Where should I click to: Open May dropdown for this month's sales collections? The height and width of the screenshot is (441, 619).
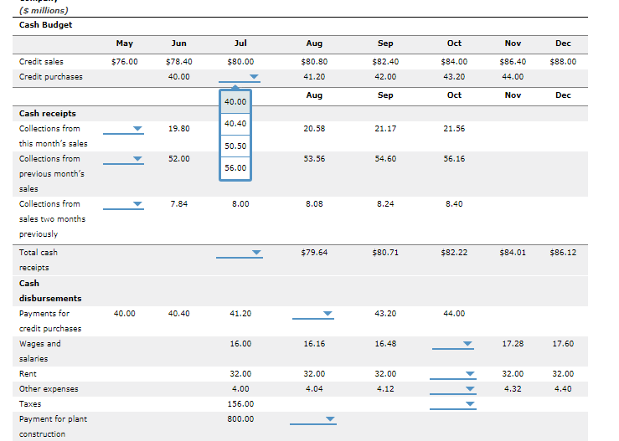124,129
